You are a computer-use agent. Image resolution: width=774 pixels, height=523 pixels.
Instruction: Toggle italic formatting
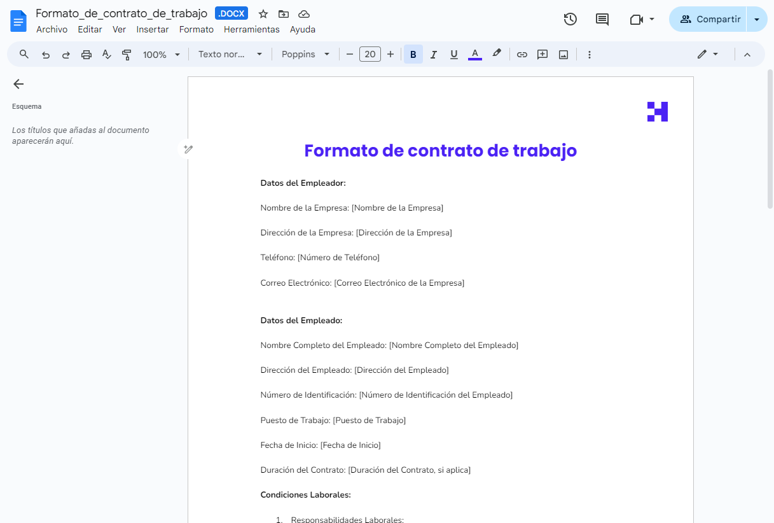(x=433, y=54)
